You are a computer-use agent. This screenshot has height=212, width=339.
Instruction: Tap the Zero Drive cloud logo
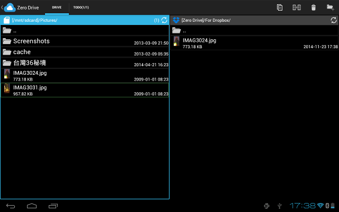tap(10, 7)
